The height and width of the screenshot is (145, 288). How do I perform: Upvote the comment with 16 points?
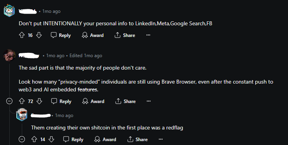(x=22, y=35)
